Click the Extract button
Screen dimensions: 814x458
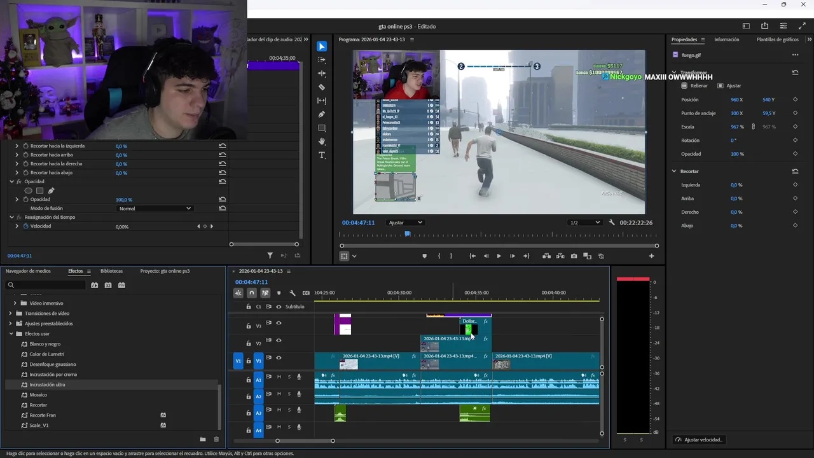pyautogui.click(x=560, y=256)
